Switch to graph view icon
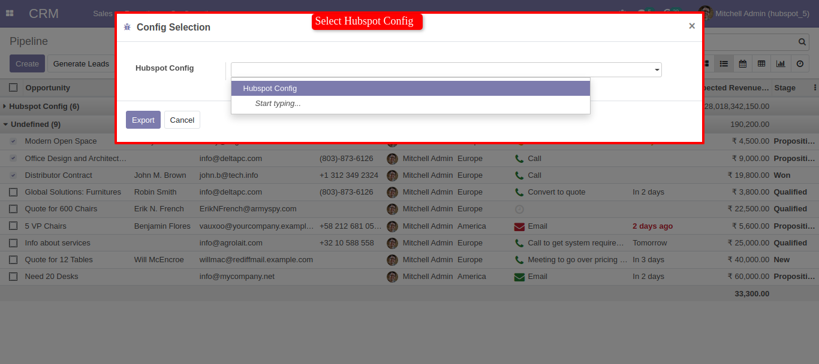 click(781, 63)
